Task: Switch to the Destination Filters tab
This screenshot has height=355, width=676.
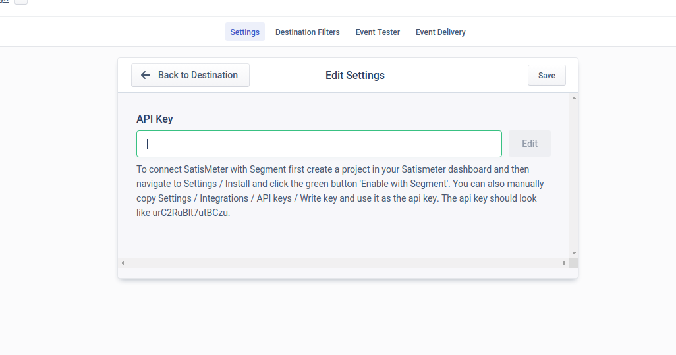Action: (x=308, y=32)
